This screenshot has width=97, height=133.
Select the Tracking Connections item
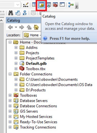(38, 127)
